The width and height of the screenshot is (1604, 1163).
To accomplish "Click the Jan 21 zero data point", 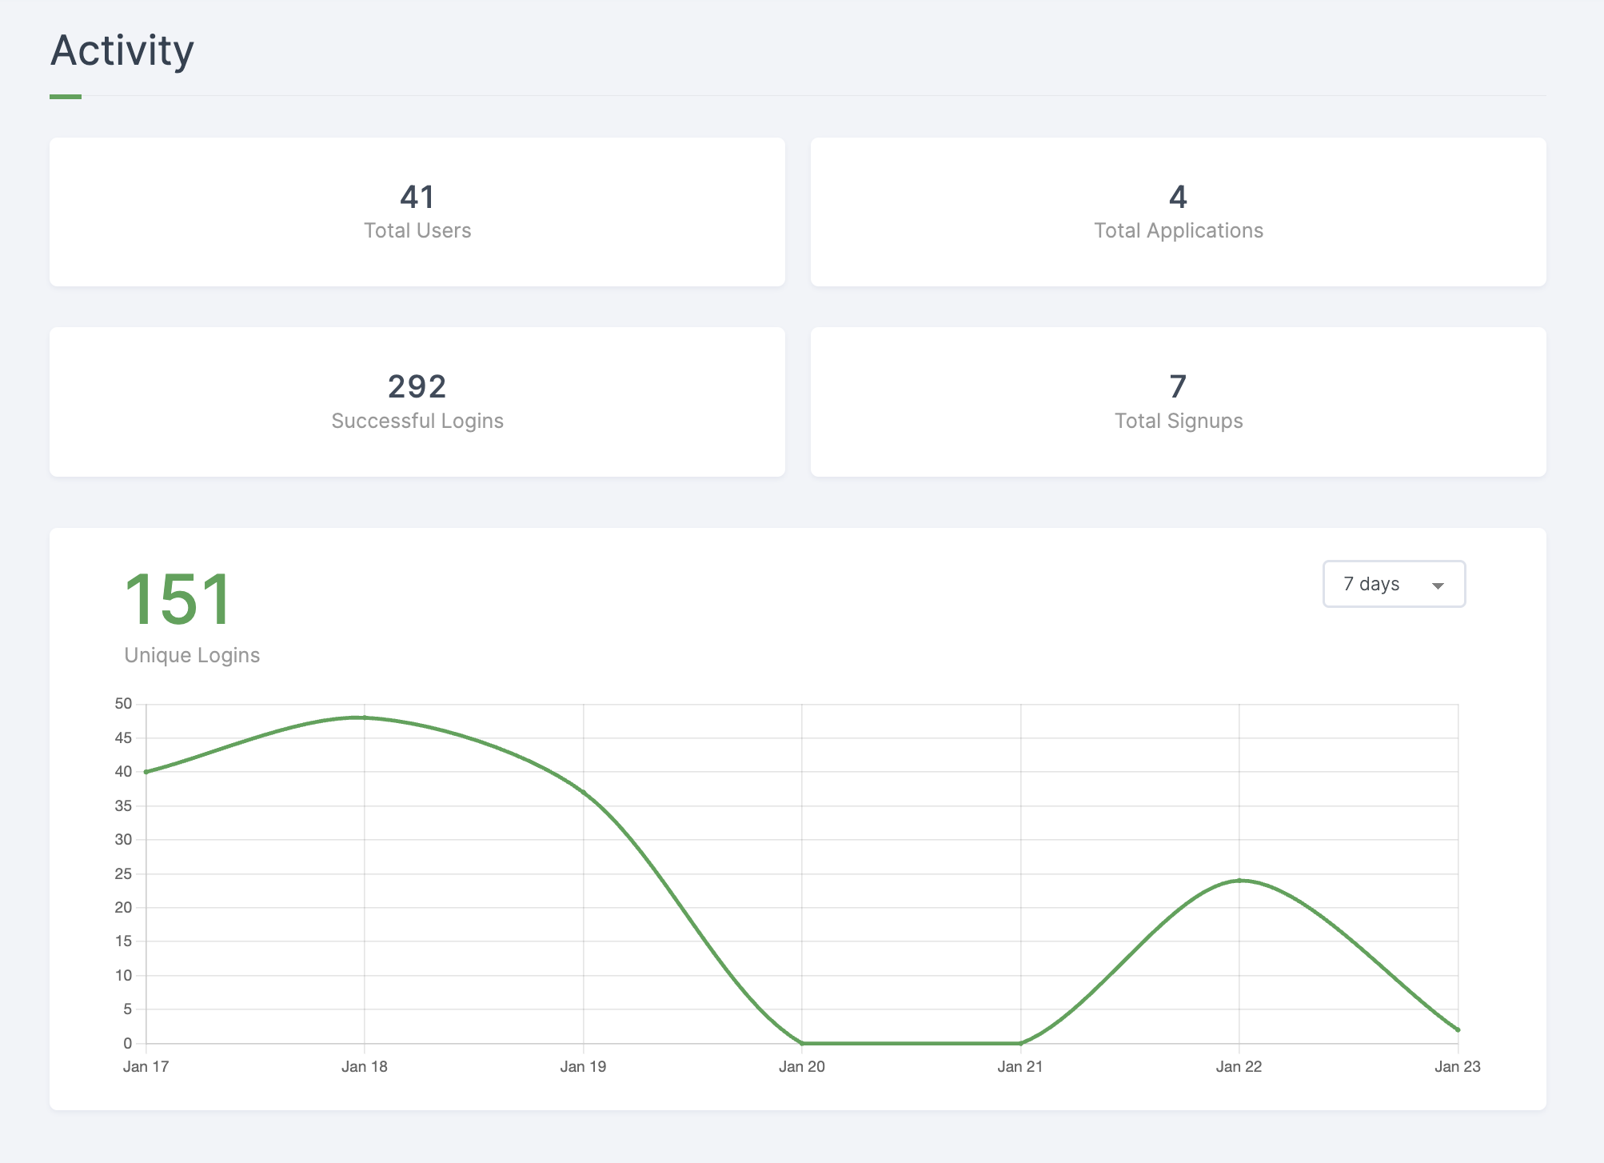I will coord(1020,1043).
